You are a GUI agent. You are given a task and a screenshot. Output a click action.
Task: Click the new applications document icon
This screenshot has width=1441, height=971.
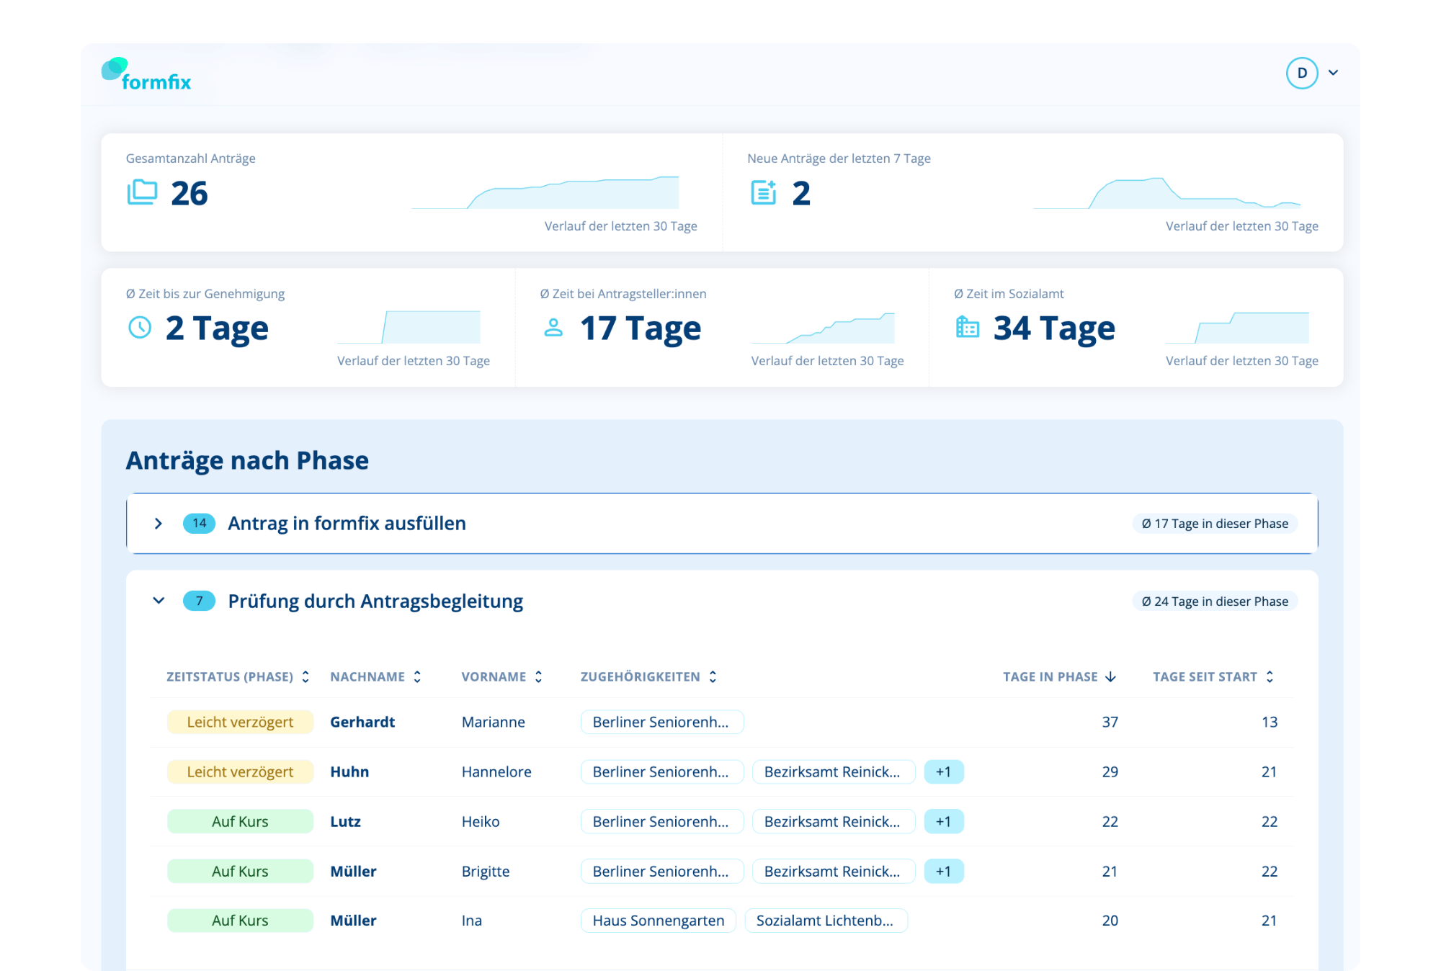pyautogui.click(x=763, y=192)
